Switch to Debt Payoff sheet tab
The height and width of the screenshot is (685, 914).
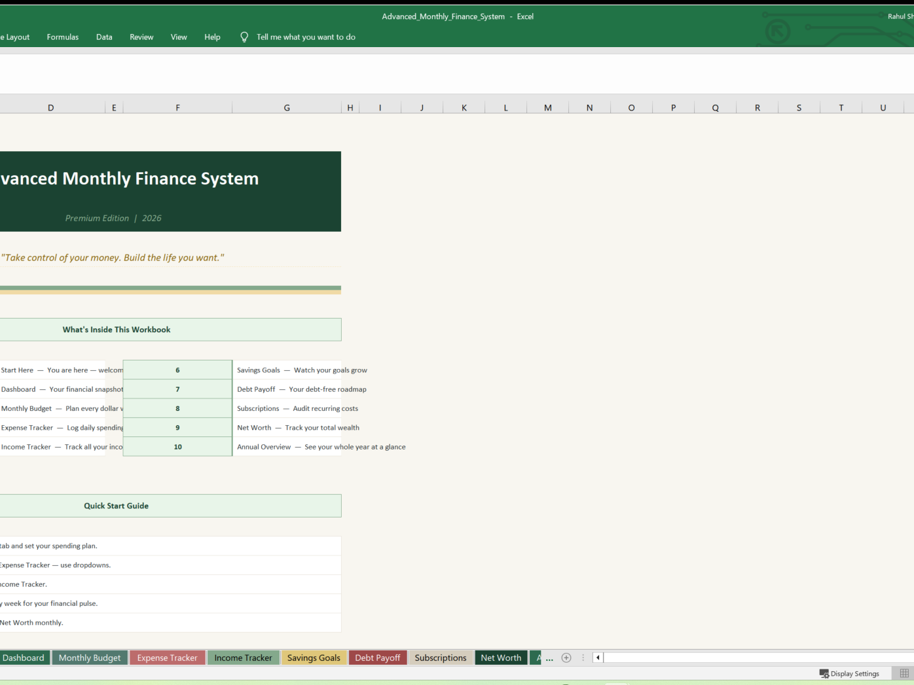coord(378,658)
